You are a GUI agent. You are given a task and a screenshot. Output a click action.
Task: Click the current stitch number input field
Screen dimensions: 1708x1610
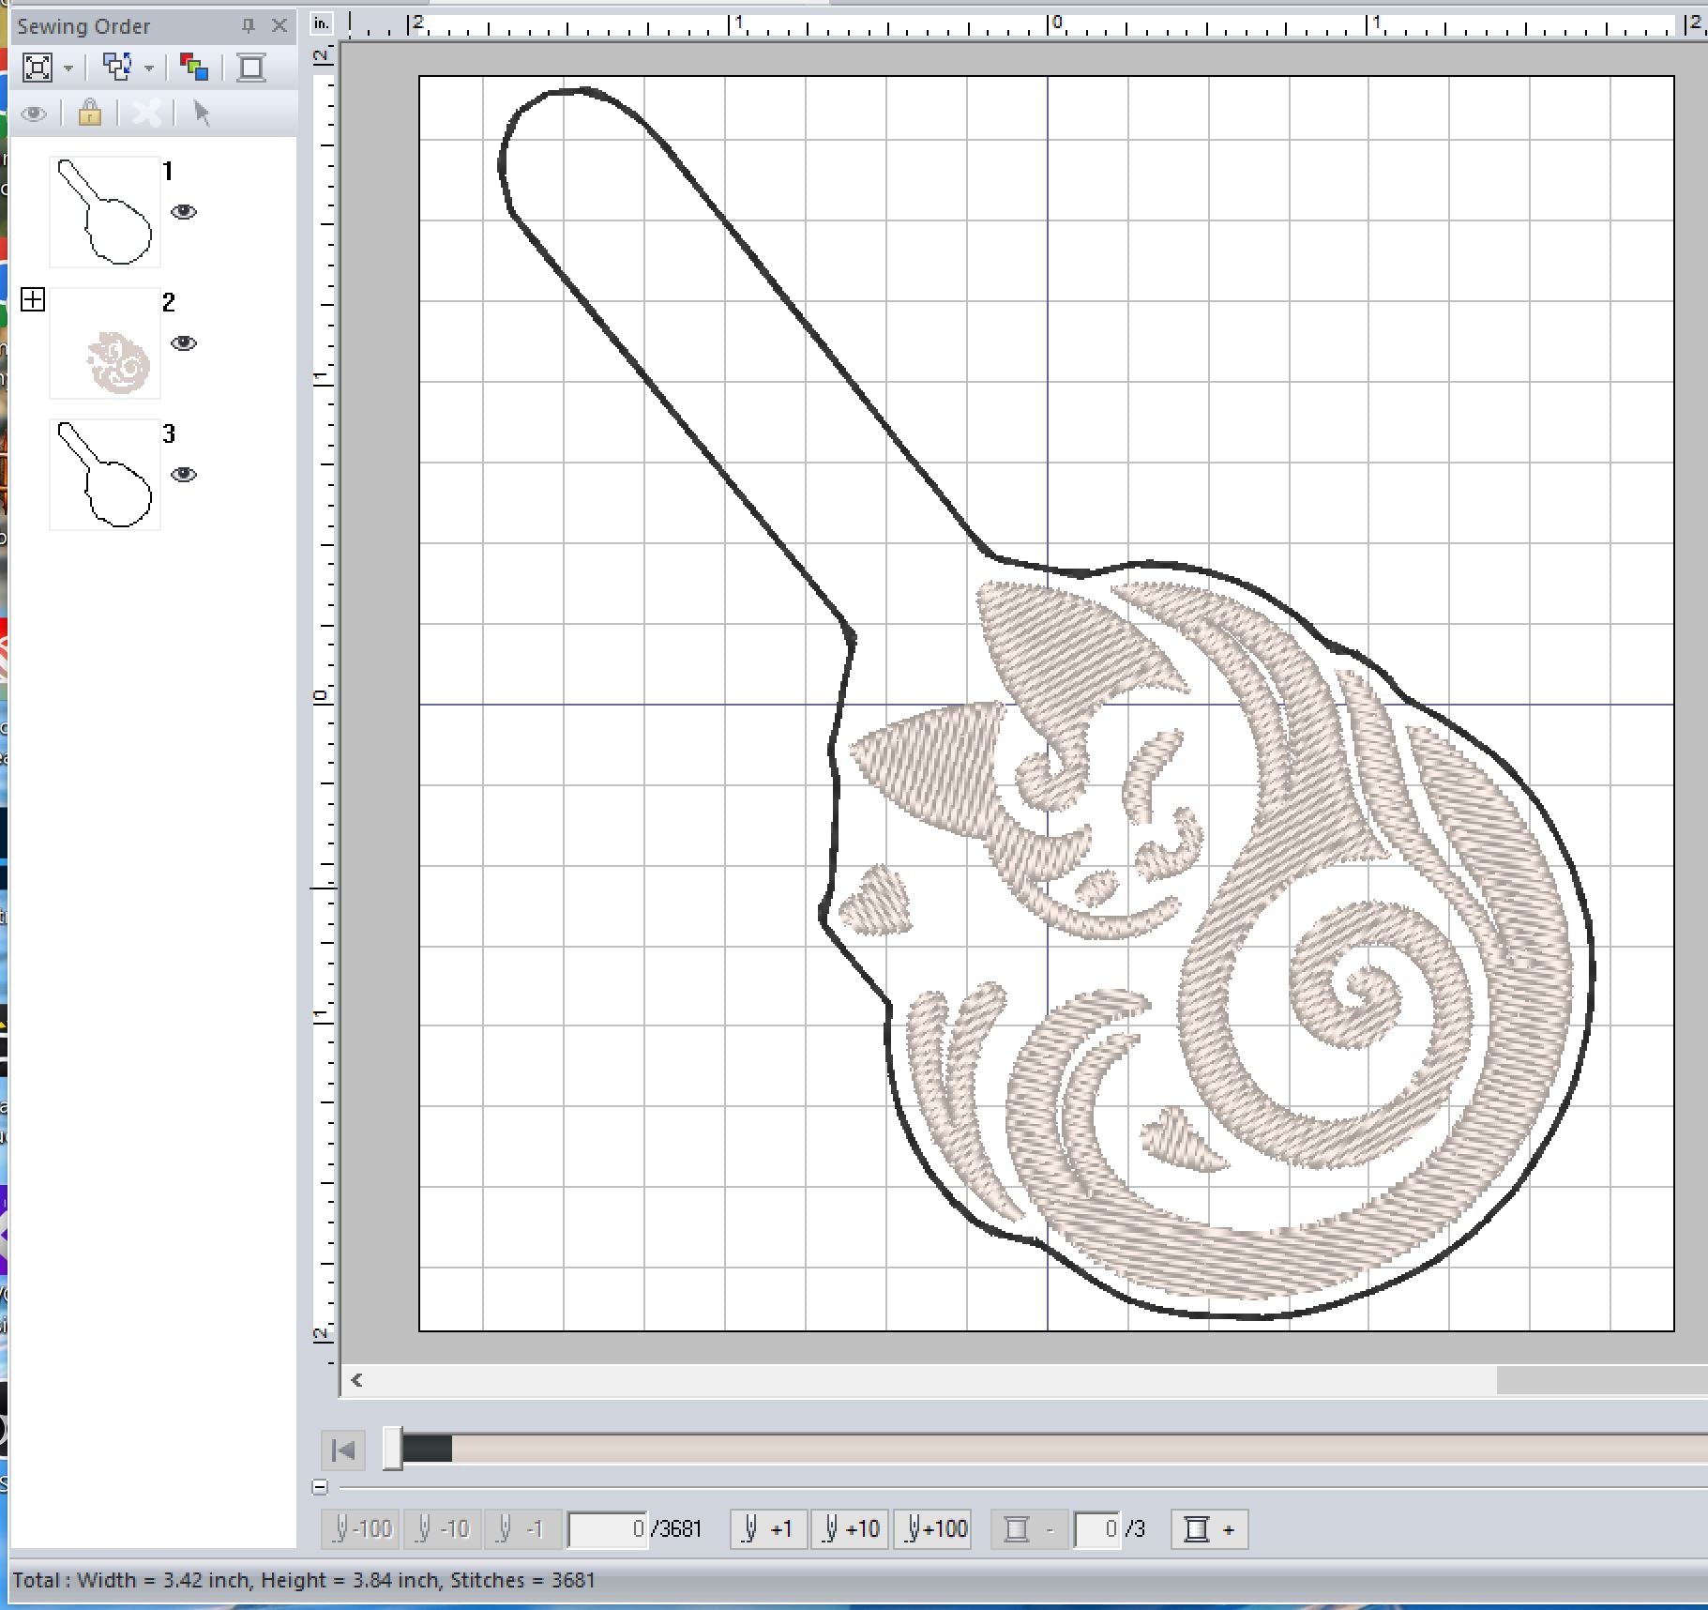pos(607,1529)
